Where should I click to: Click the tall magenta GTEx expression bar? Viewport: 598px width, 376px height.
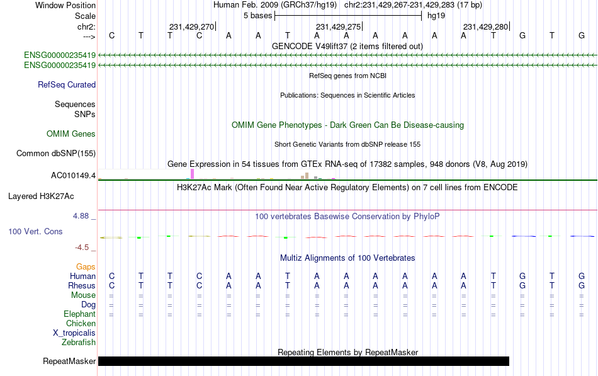click(192, 174)
